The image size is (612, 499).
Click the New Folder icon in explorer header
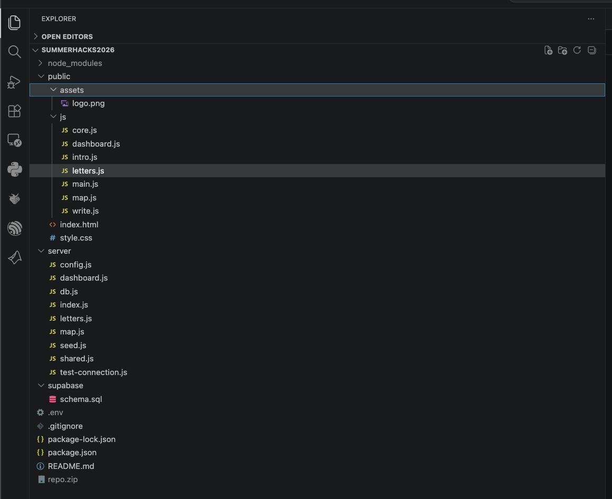[562, 50]
